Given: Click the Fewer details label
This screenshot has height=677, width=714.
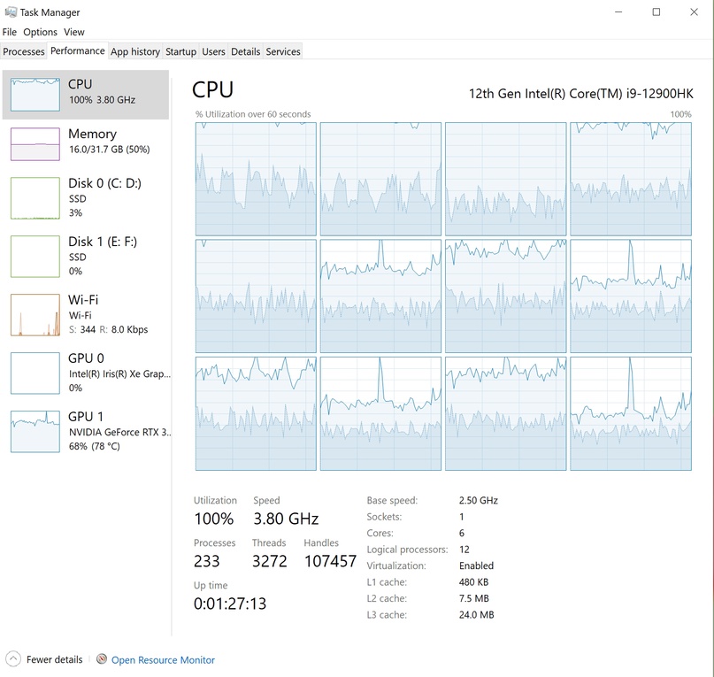Looking at the screenshot, I should tap(55, 659).
